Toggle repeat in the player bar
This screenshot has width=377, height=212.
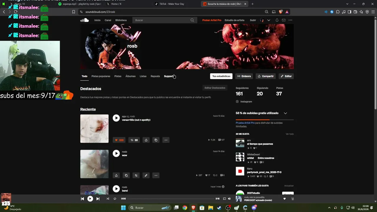tap(115, 199)
